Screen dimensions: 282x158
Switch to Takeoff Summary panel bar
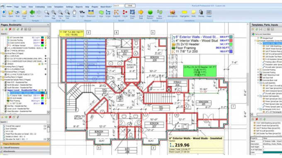[25, 148]
